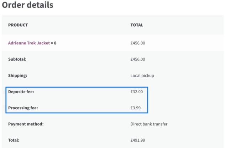Click the £3.99 processing amount

(x=135, y=108)
